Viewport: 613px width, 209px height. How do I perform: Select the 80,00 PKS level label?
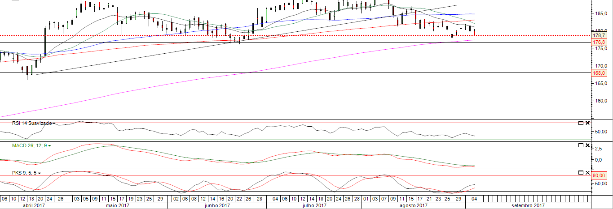pyautogui.click(x=599, y=175)
